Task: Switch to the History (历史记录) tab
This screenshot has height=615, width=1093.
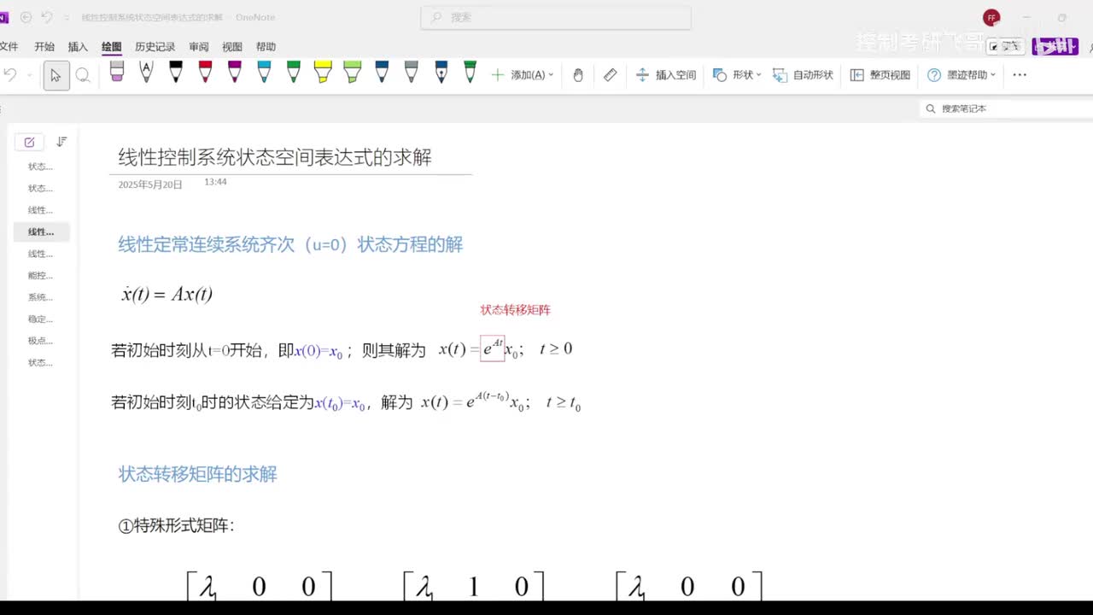Action: pos(155,47)
